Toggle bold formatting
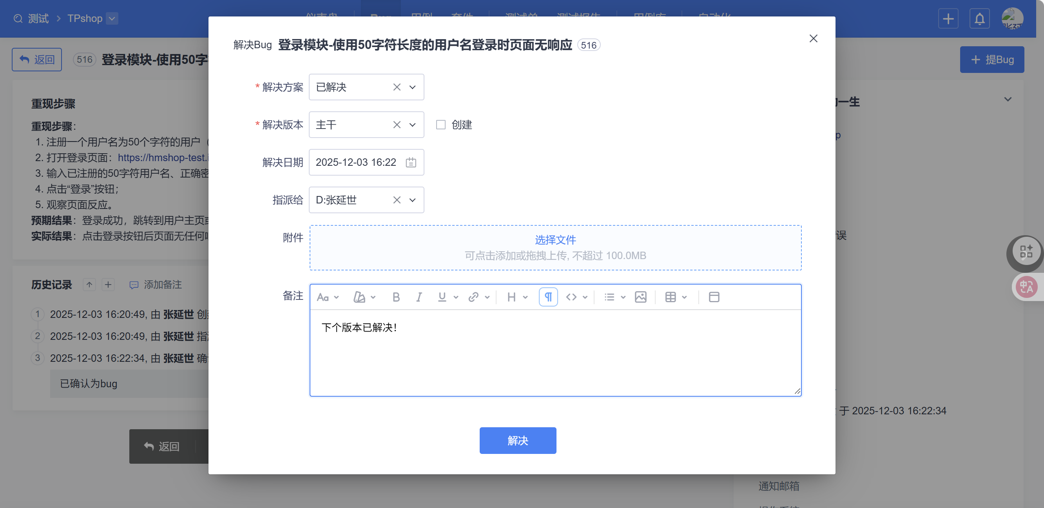The height and width of the screenshot is (508, 1044). click(x=396, y=298)
